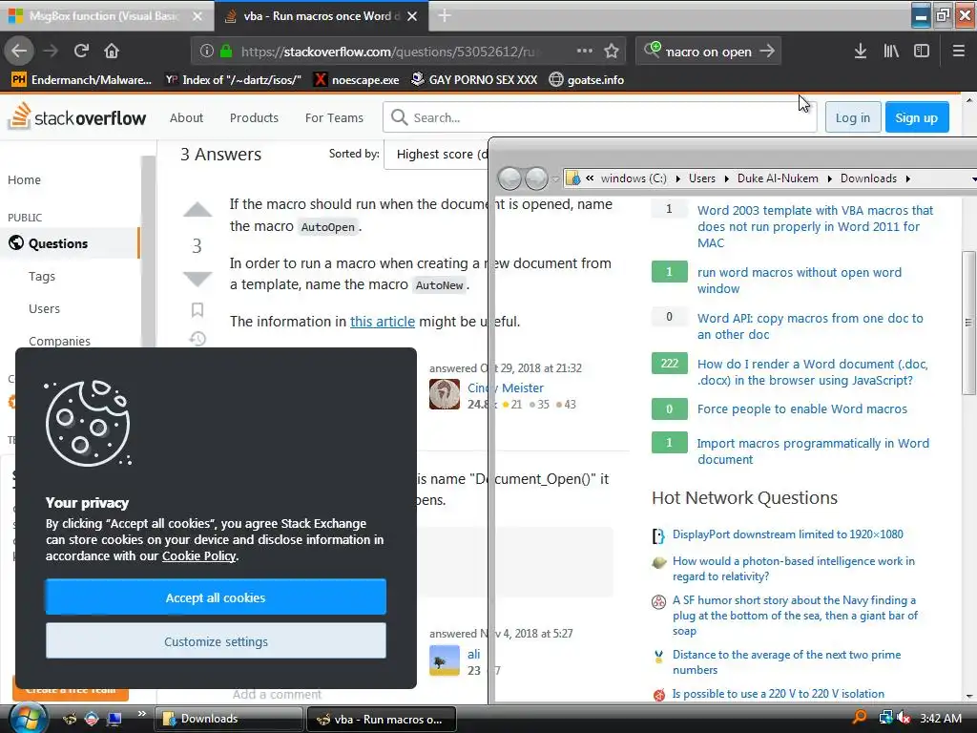
Task: Click Explorer window forward button
Action: click(x=536, y=178)
